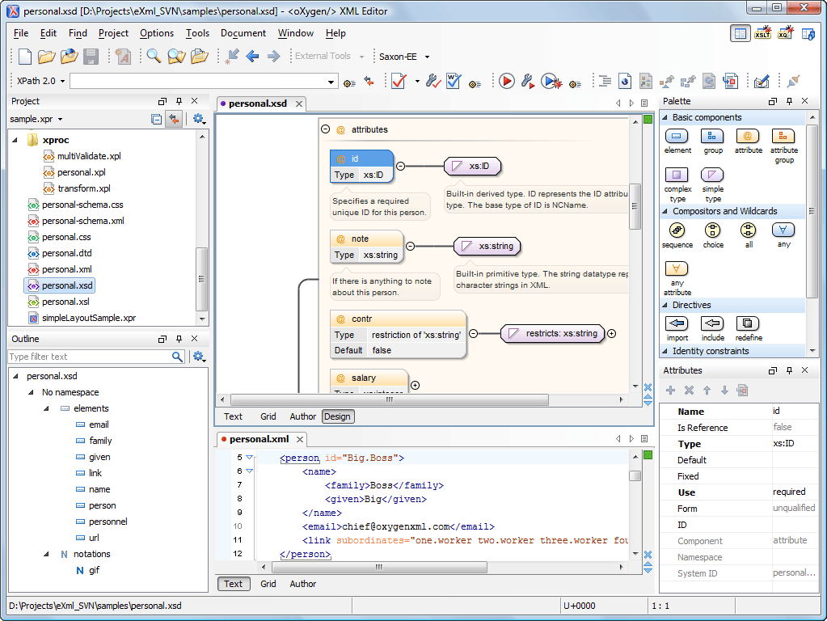Screen dimensions: 827x621
Task: Switch personal.xml editor to Author mode
Action: click(x=302, y=584)
